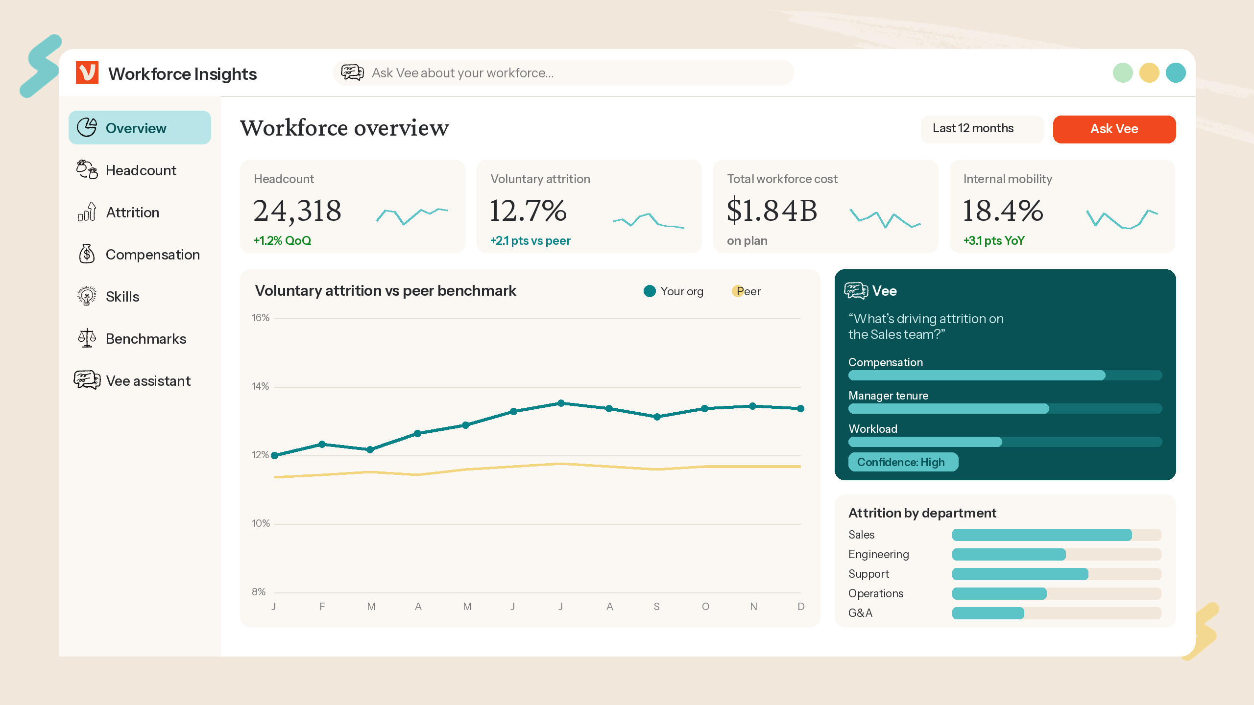Viewport: 1254px width, 705px height.
Task: Click the July peak point on Your org line
Action: (561, 403)
